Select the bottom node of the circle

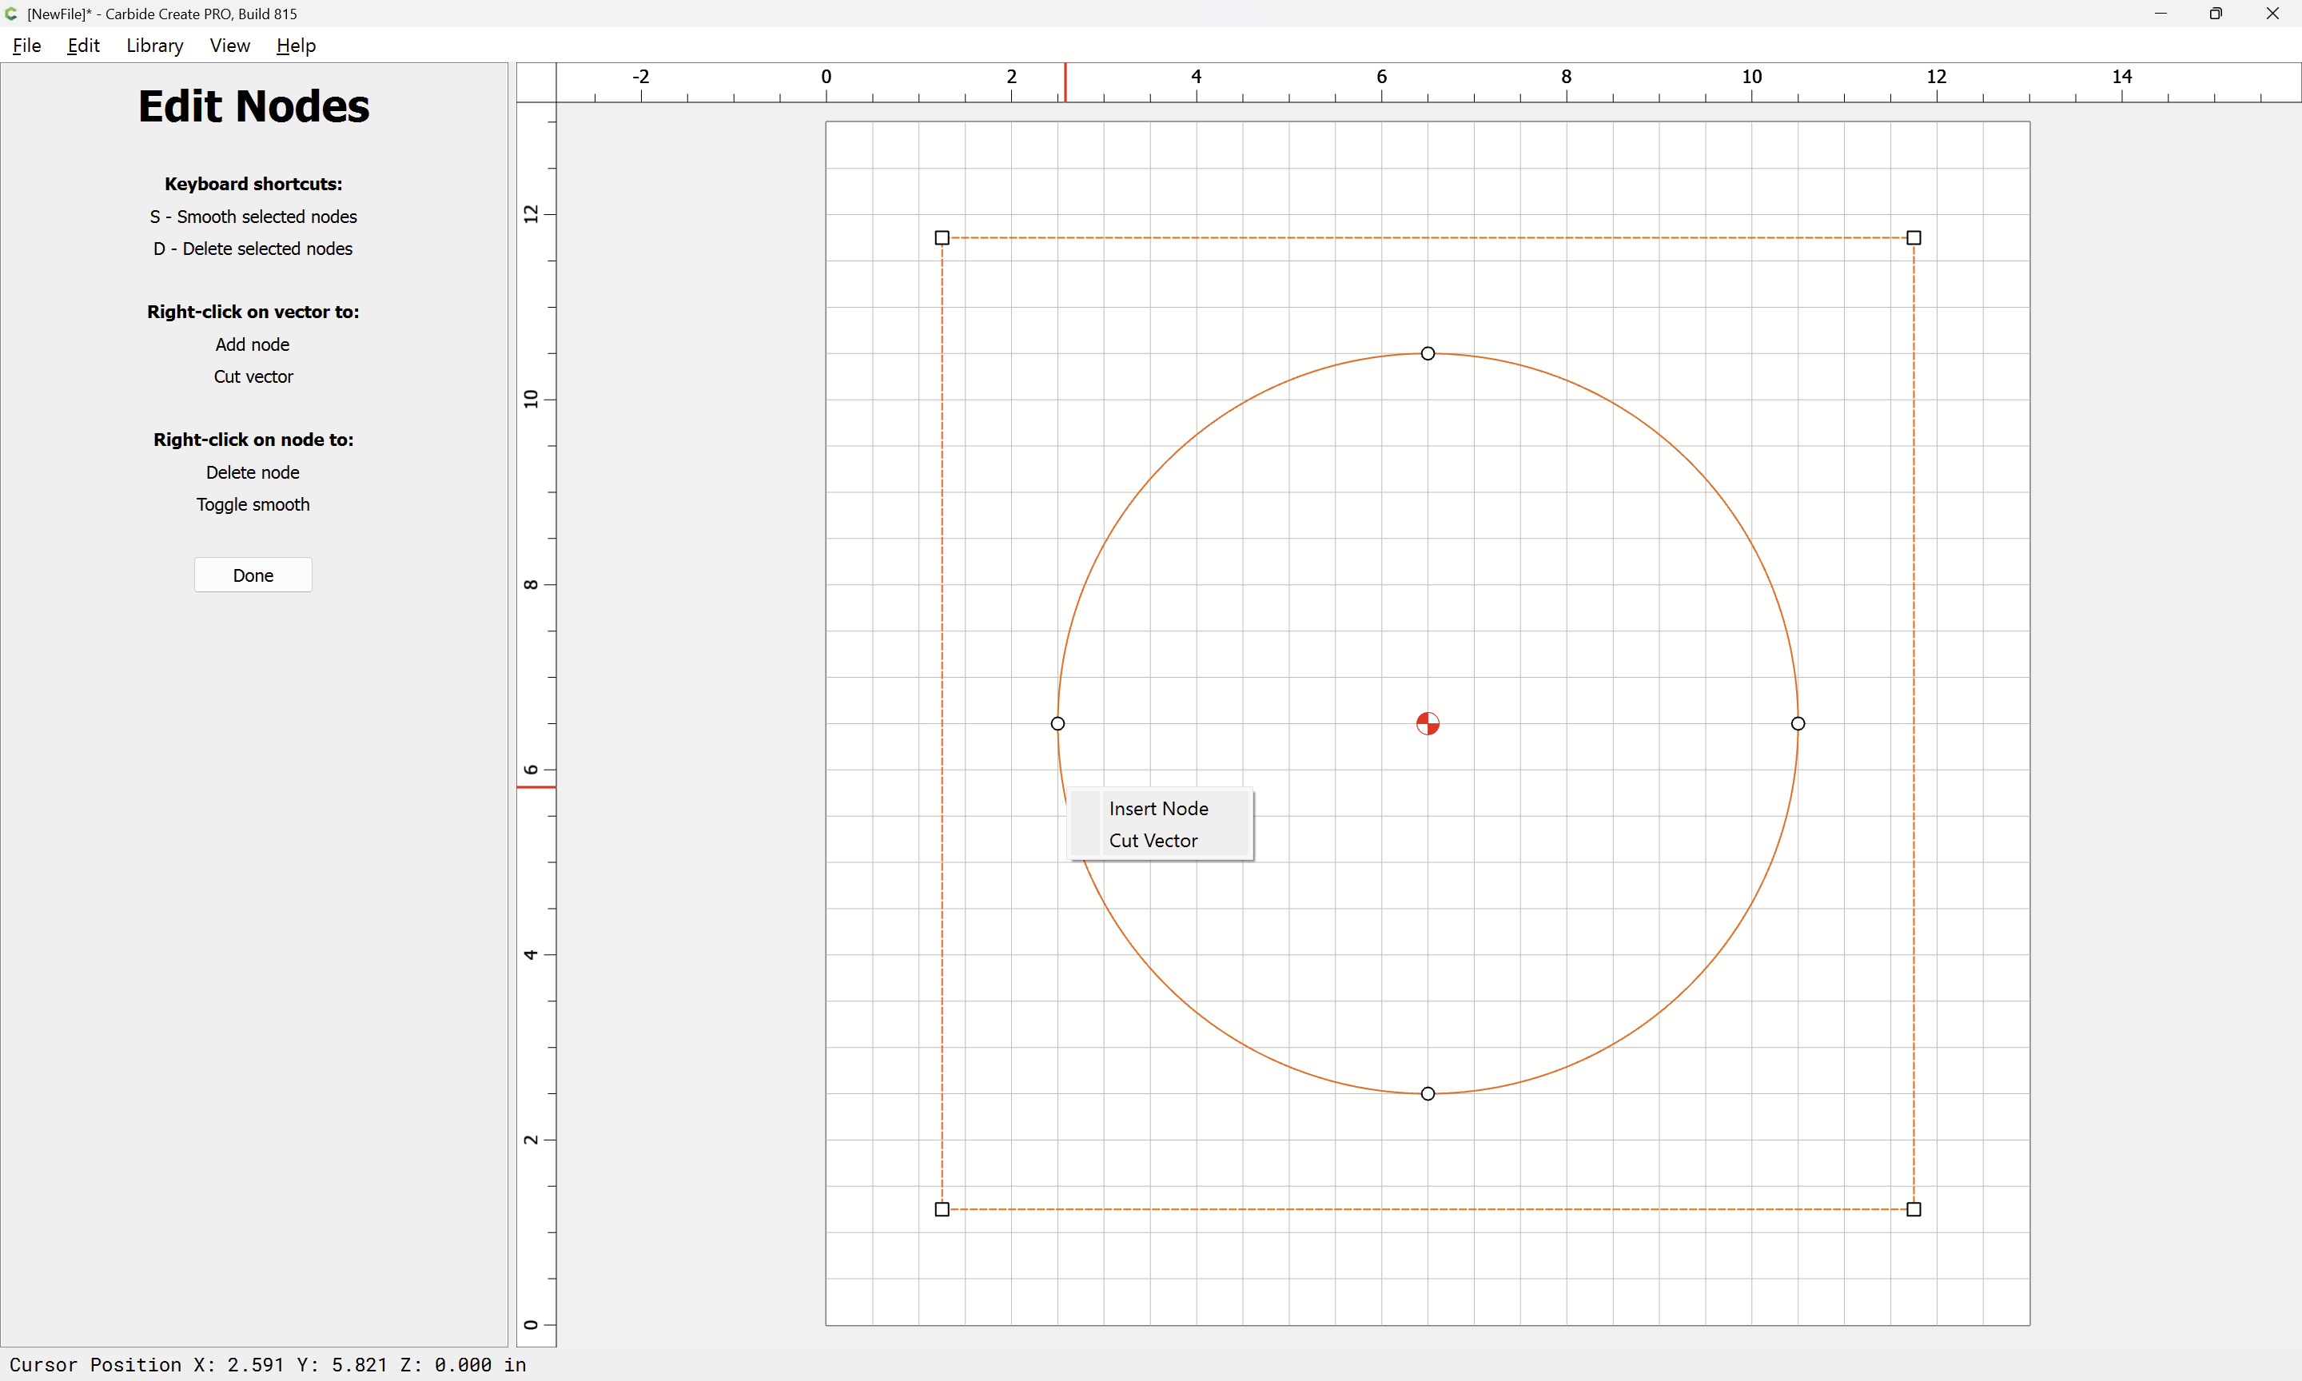1428,1093
